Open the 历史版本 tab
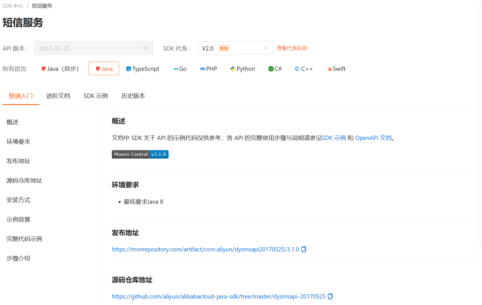 (x=133, y=96)
